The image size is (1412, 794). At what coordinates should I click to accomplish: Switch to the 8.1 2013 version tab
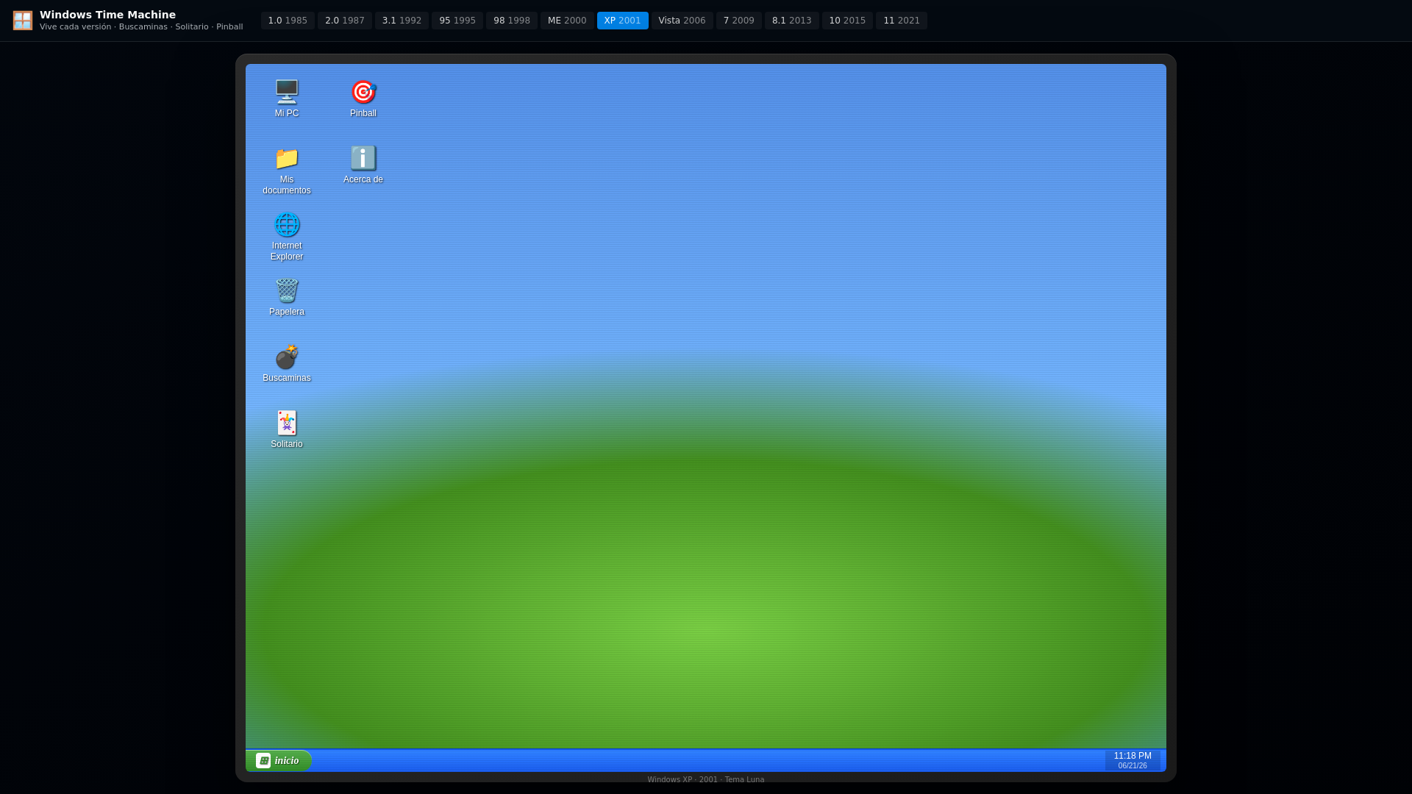792,21
